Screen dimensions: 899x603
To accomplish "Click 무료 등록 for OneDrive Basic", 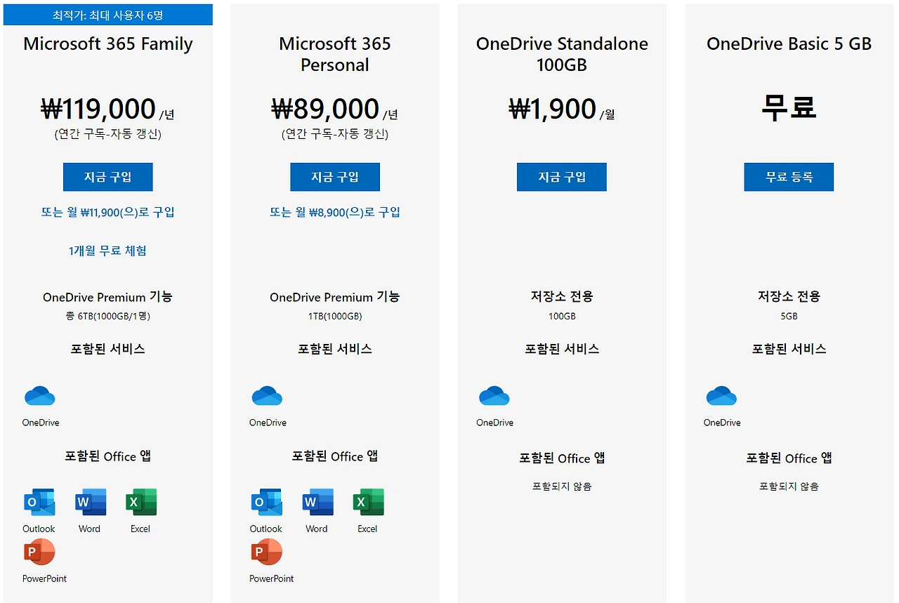I will click(789, 177).
